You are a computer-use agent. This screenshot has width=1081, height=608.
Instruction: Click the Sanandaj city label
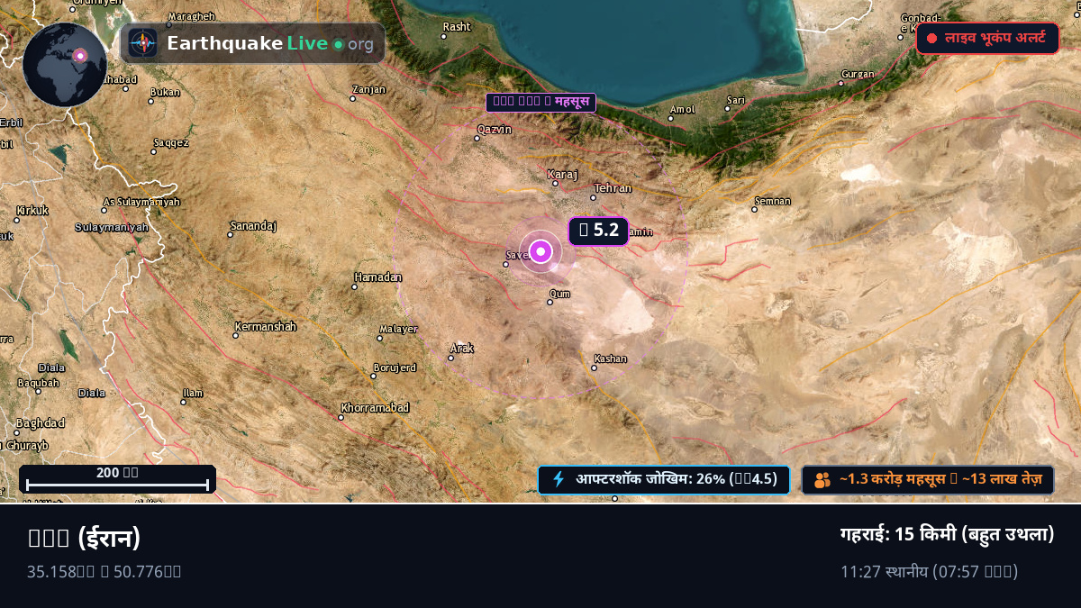254,225
